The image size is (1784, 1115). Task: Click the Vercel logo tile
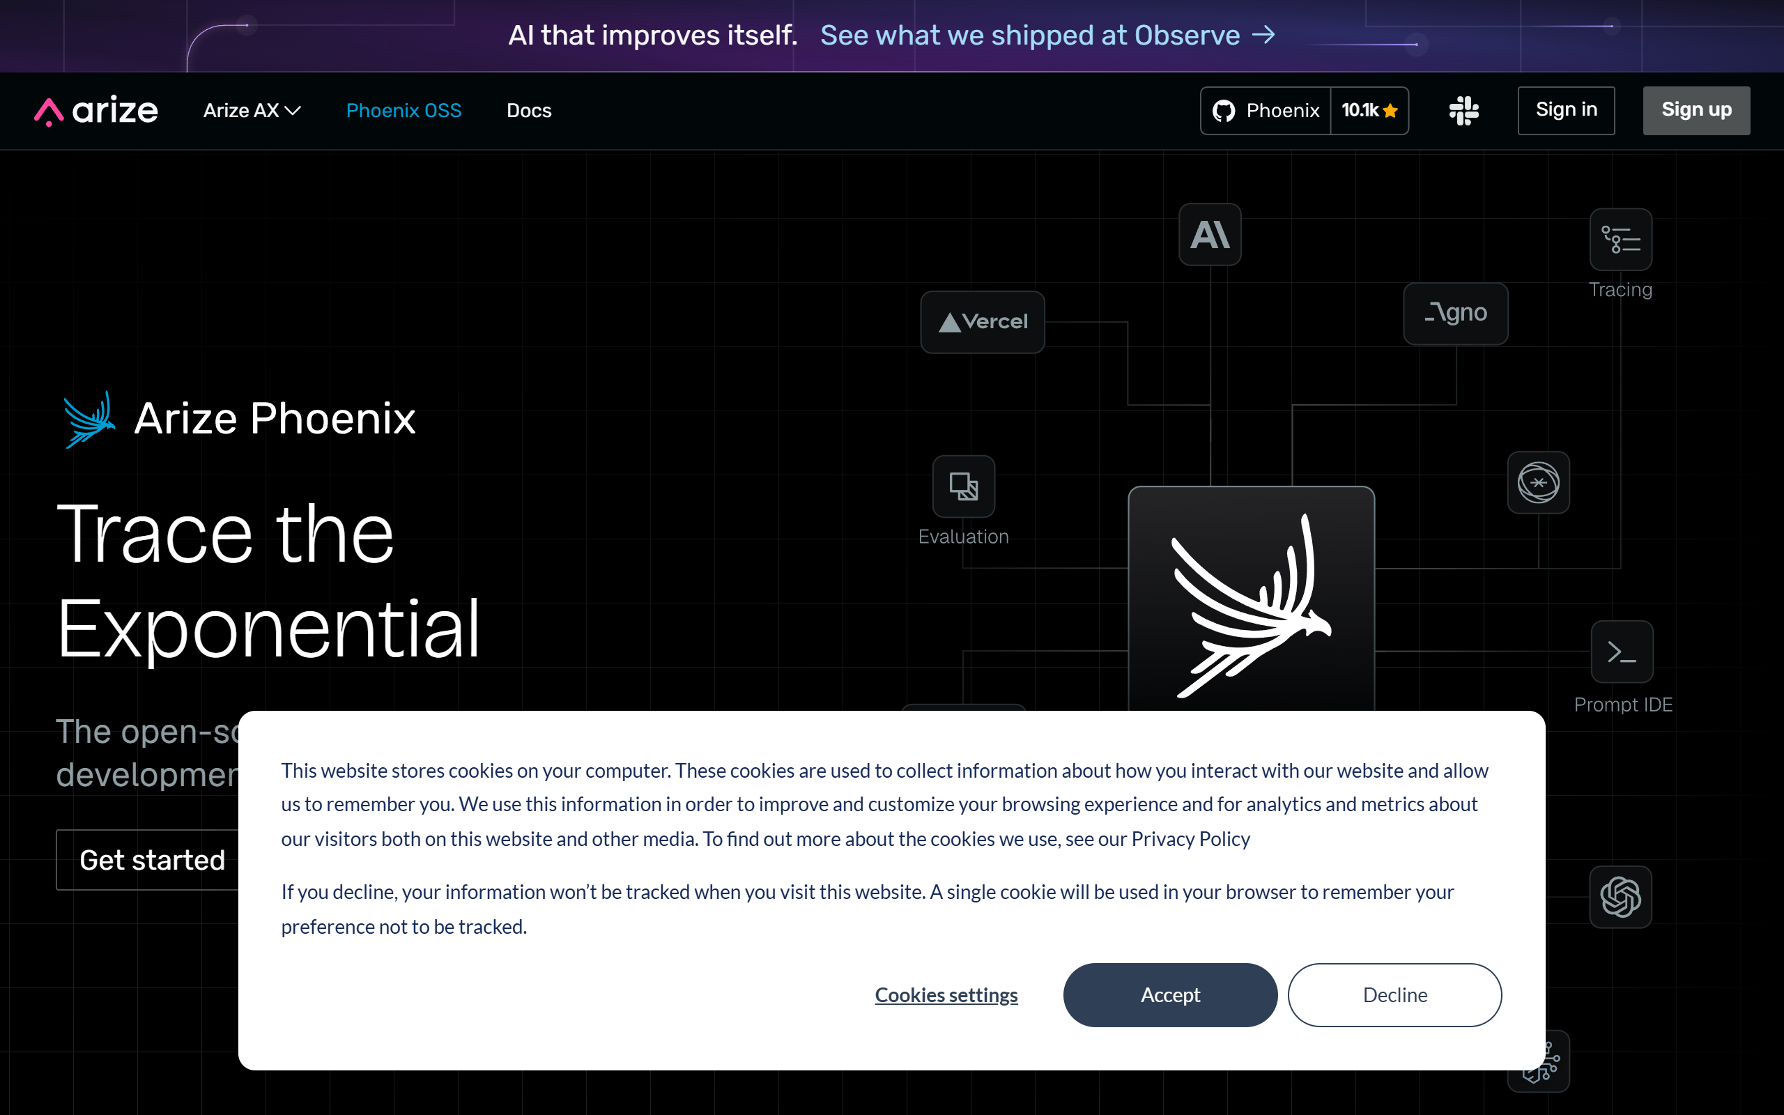(983, 322)
